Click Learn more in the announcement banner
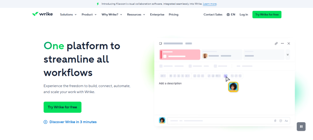 [x=210, y=4]
